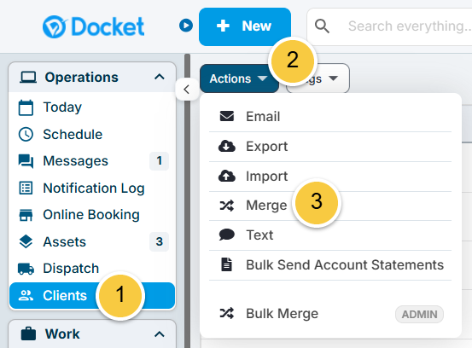
Task: Click the Text speech bubble icon
Action: (x=227, y=235)
